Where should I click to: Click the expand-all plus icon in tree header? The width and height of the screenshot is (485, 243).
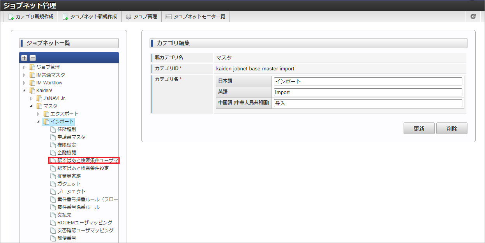[24, 58]
